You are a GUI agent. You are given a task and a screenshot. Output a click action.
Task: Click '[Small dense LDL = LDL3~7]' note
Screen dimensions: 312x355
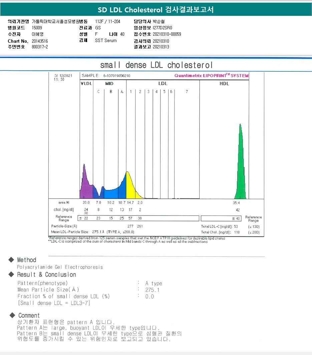[x=54, y=303]
